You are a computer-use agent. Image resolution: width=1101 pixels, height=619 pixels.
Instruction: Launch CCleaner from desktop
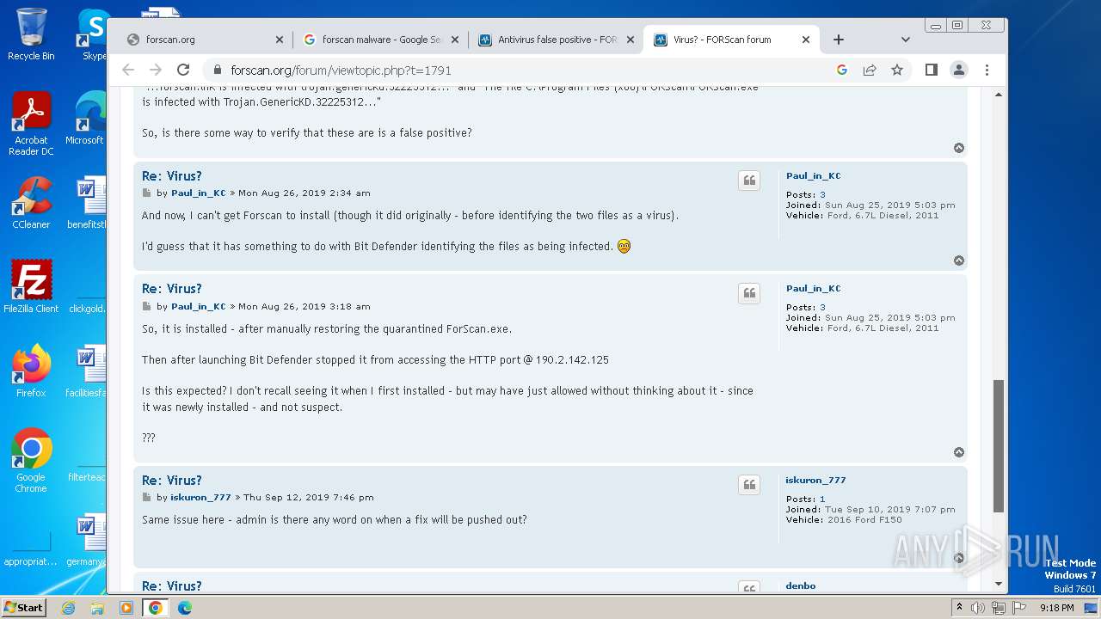(31, 203)
